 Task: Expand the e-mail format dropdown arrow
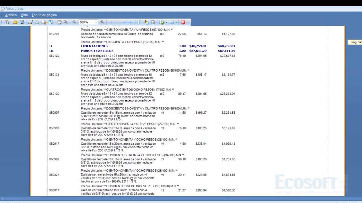(176, 22)
